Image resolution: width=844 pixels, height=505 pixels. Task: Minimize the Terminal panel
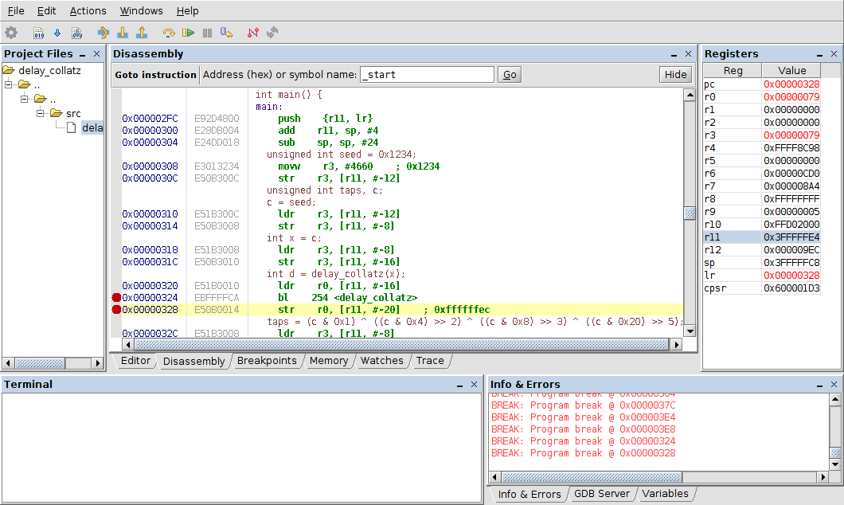pos(459,385)
